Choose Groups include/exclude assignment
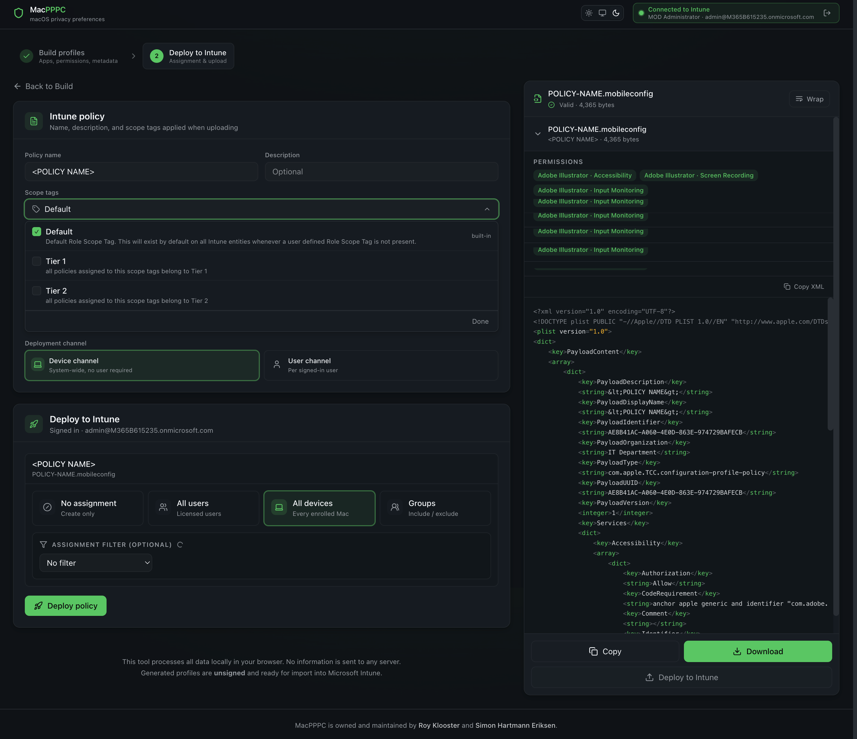This screenshot has width=857, height=739. tap(435, 508)
